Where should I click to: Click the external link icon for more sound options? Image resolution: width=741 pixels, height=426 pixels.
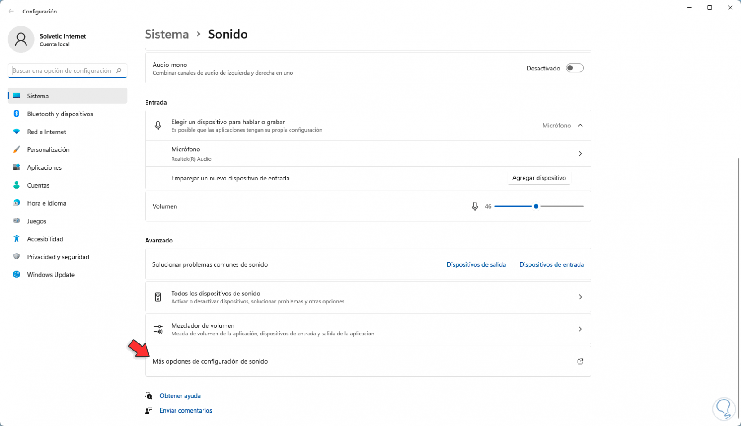[x=580, y=361]
